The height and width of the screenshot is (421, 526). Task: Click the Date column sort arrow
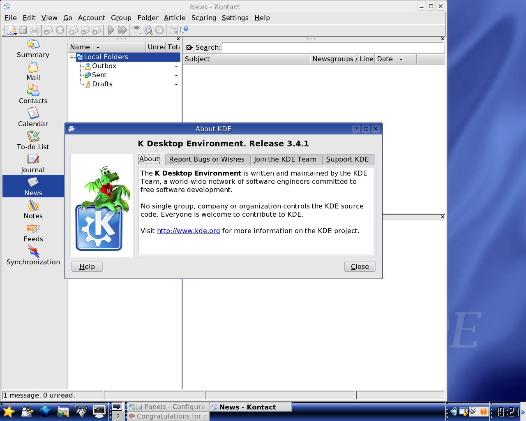(401, 60)
